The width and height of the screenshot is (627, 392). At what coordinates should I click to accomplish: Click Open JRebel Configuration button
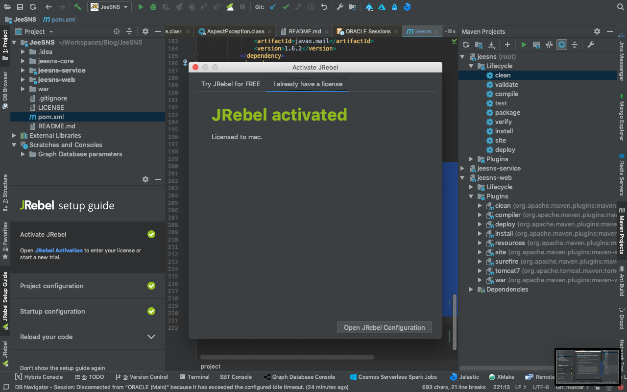click(x=385, y=327)
